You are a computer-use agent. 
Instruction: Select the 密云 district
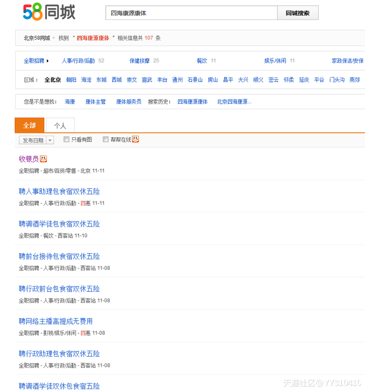pos(273,80)
